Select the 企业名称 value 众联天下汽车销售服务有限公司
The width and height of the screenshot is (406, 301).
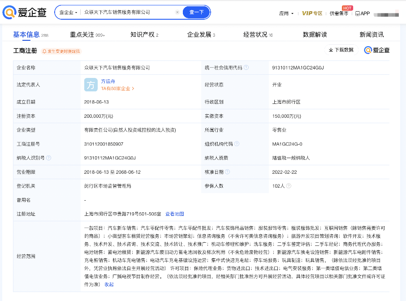click(117, 68)
